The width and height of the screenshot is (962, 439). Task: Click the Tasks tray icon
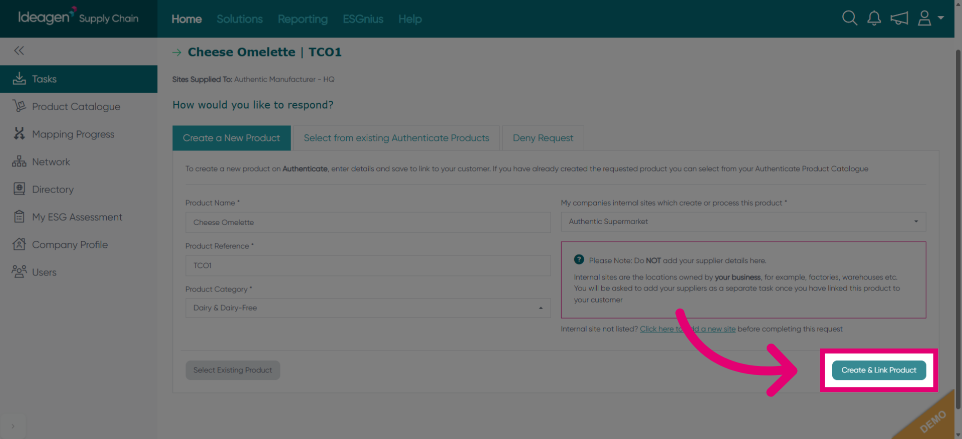(x=19, y=78)
